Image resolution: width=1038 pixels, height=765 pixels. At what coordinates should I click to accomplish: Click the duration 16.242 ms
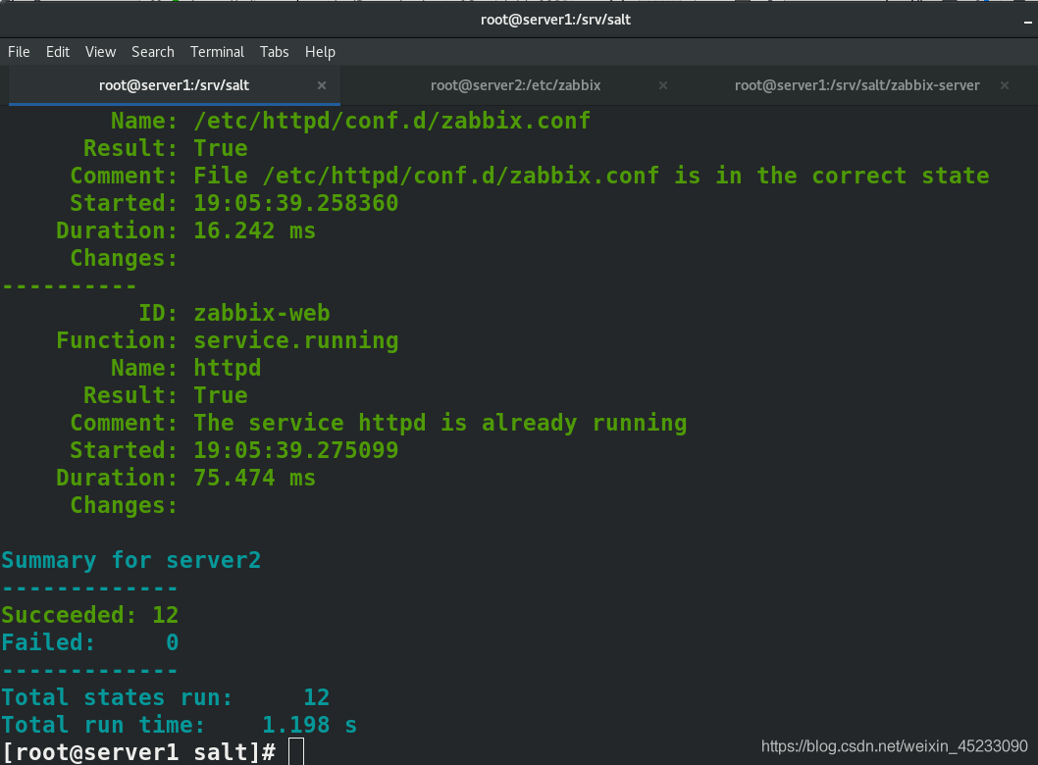pos(254,230)
